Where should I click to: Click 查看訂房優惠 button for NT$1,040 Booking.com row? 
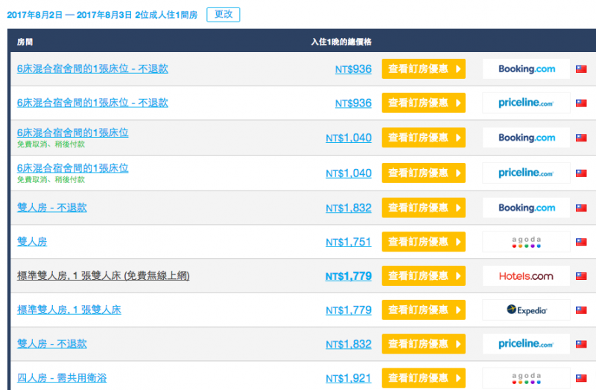[424, 138]
